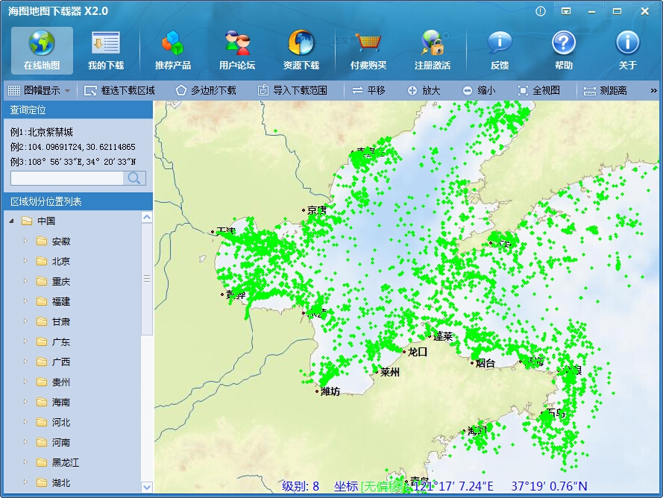Viewport: 663px width, 498px height.
Task: Activate the 平移 pan tool
Action: [368, 90]
